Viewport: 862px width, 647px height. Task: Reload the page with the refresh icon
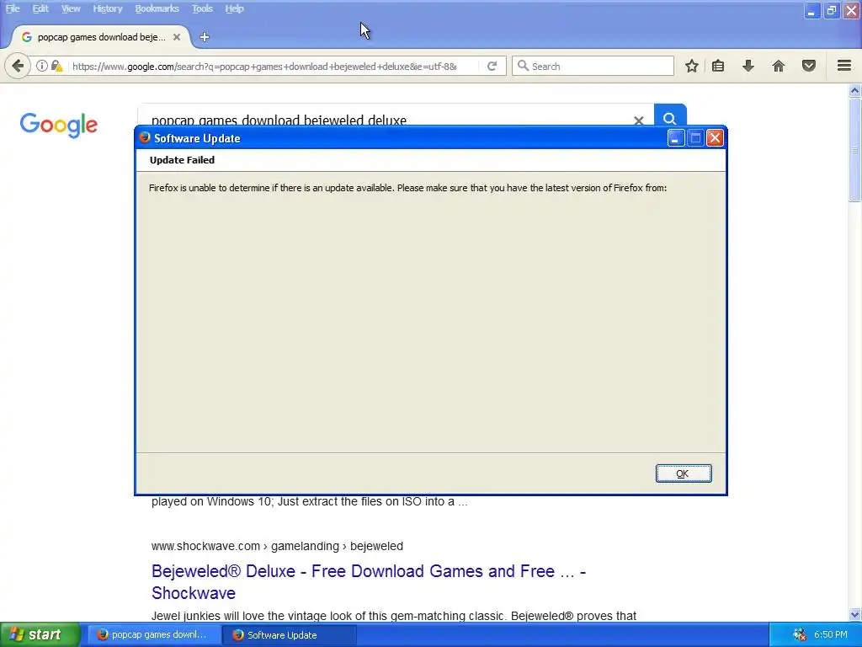tap(492, 66)
